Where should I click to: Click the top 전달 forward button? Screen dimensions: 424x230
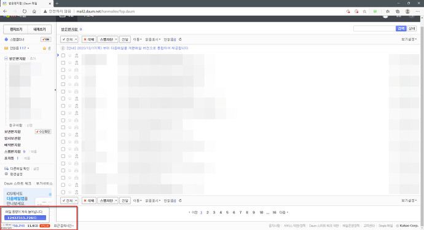[x=125, y=39]
